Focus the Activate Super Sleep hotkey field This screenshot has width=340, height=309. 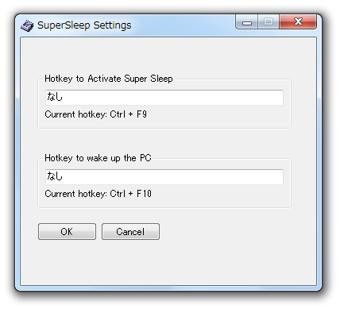pos(164,97)
